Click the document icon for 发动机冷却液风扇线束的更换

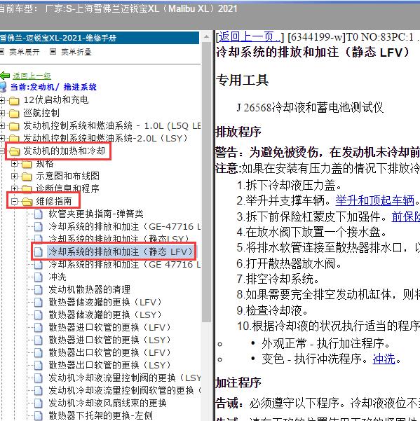[39, 403]
